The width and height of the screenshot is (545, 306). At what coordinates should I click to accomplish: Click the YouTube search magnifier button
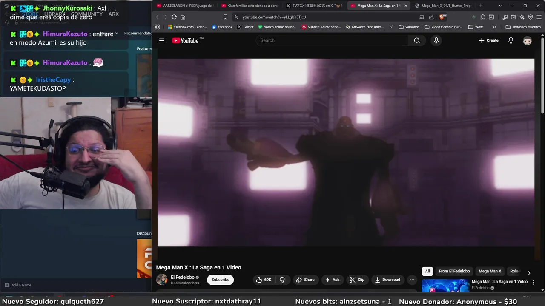click(x=417, y=40)
